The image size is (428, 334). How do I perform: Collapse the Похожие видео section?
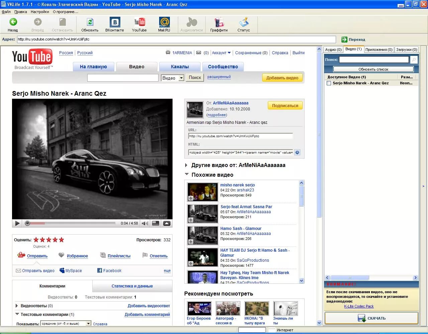point(187,175)
